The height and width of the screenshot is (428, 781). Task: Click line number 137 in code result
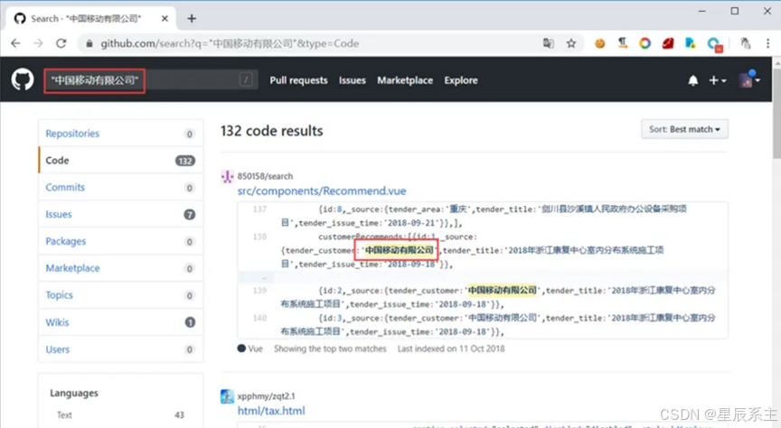[259, 209]
